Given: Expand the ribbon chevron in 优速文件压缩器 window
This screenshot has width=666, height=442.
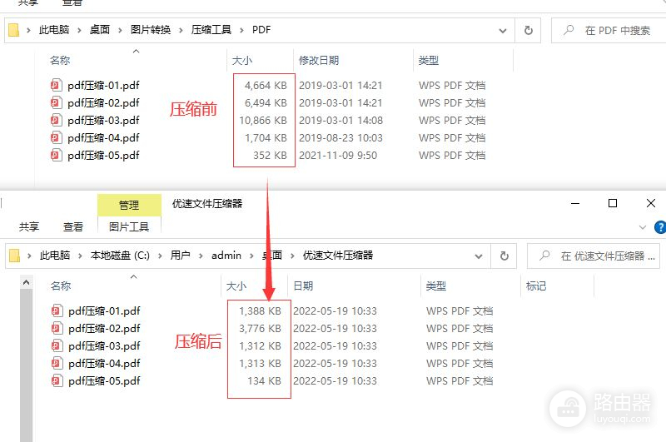Looking at the screenshot, I should click(643, 227).
